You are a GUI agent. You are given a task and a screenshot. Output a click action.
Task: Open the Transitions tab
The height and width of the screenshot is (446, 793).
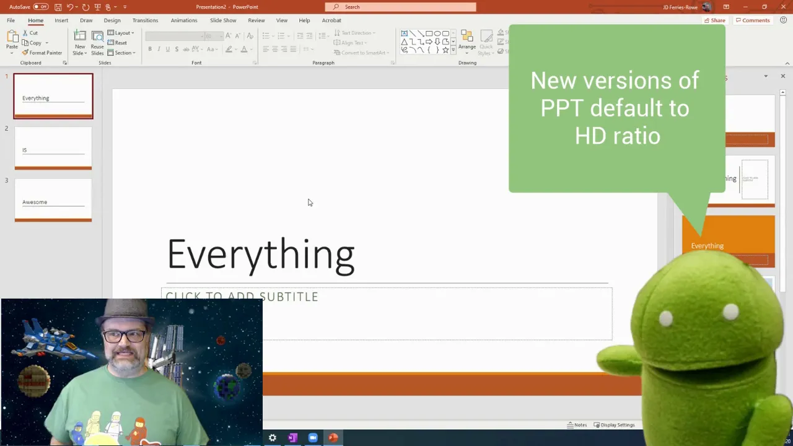click(x=145, y=20)
